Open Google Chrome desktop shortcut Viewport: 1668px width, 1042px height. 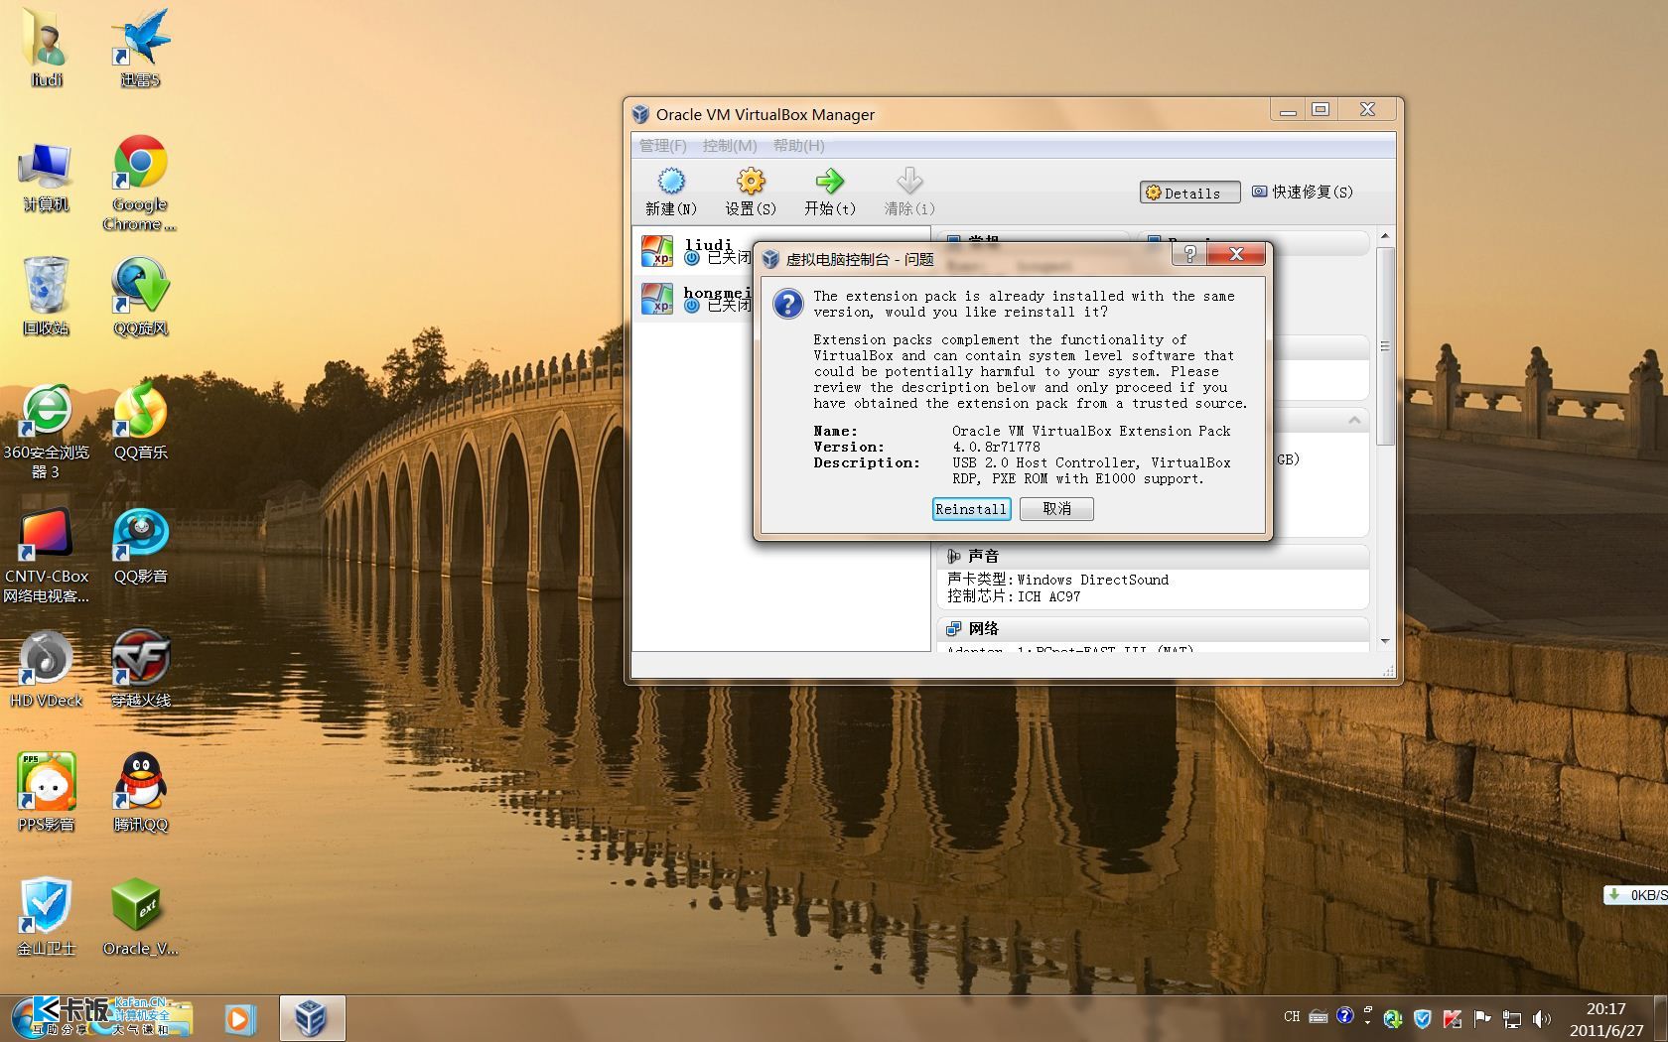140,184
